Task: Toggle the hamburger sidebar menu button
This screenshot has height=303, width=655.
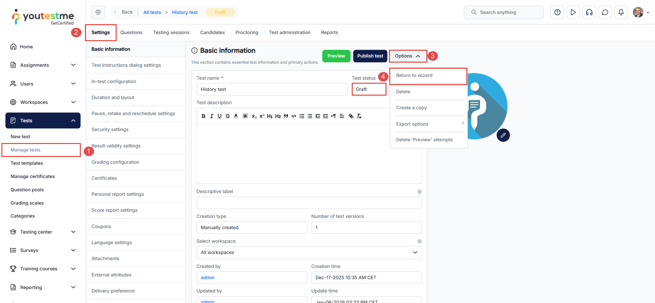Action: point(98,12)
